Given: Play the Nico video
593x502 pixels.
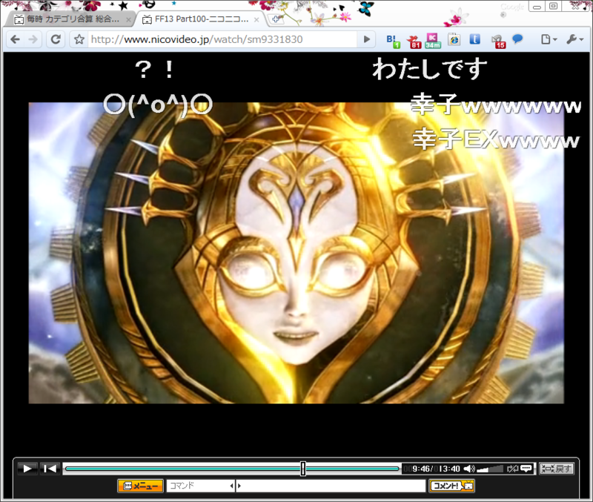Looking at the screenshot, I should click(27, 469).
